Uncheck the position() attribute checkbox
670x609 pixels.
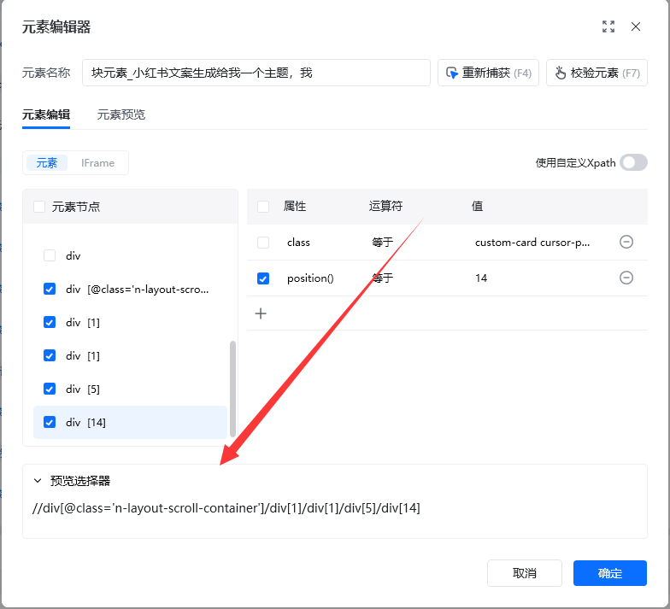click(263, 278)
